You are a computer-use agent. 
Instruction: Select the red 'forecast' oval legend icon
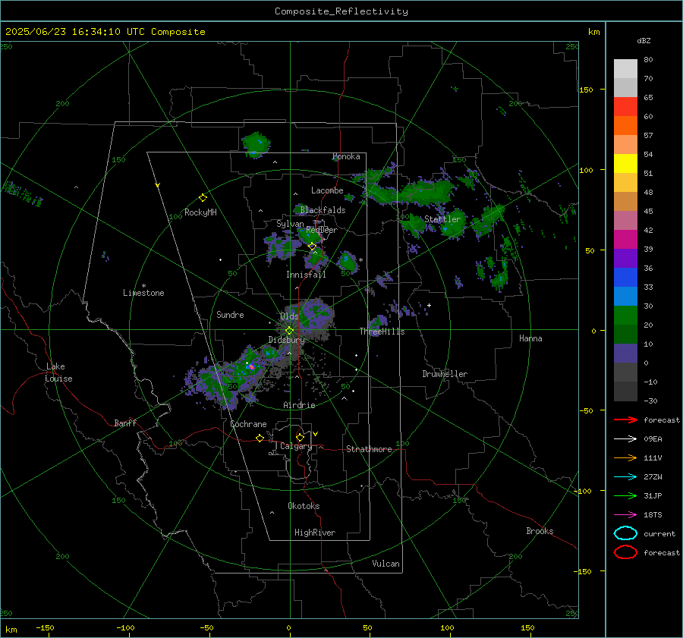click(x=625, y=552)
